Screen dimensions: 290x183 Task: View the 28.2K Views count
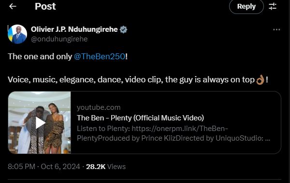[x=106, y=167]
